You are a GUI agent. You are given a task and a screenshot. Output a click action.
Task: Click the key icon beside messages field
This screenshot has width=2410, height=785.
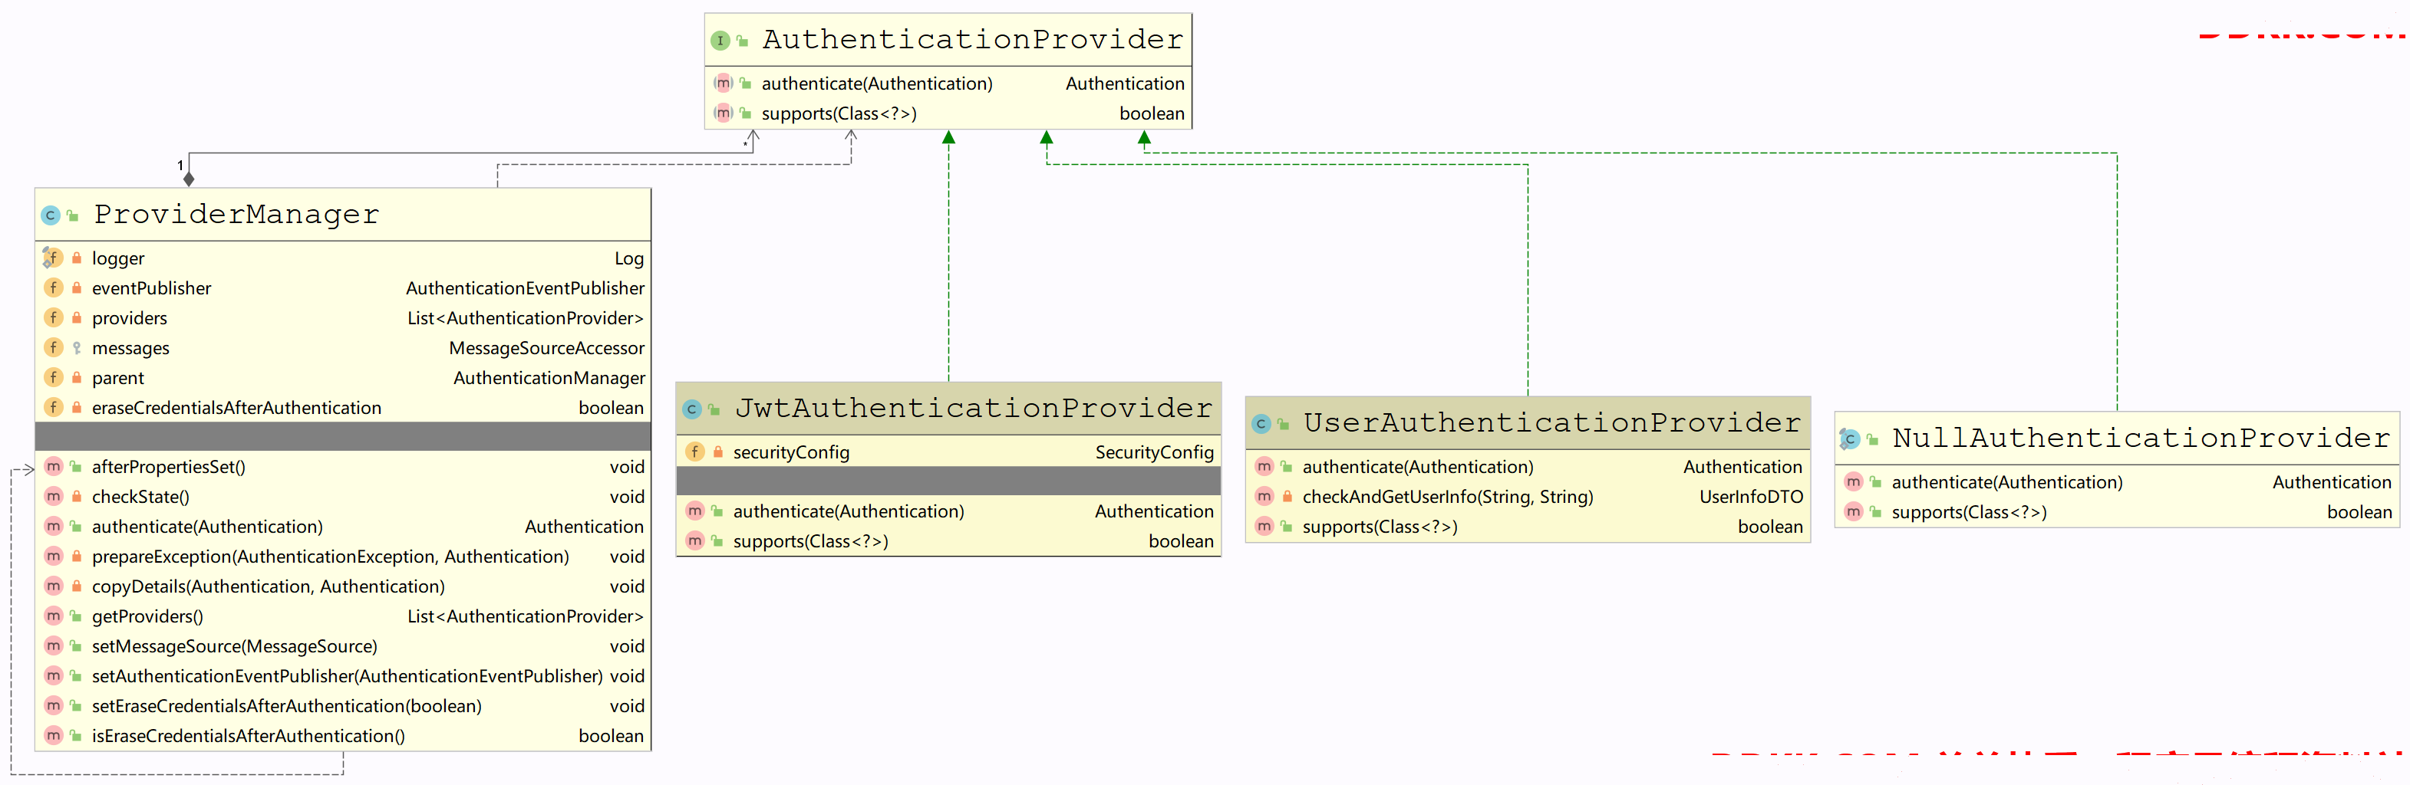77,347
